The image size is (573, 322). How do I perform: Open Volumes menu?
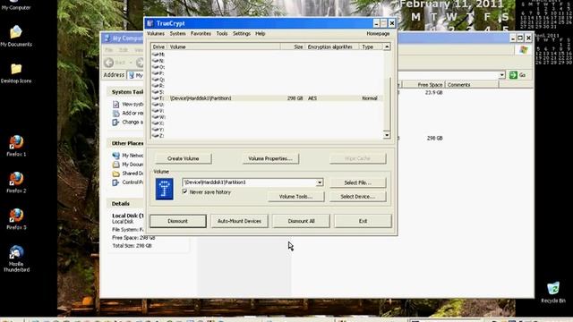pyautogui.click(x=155, y=34)
